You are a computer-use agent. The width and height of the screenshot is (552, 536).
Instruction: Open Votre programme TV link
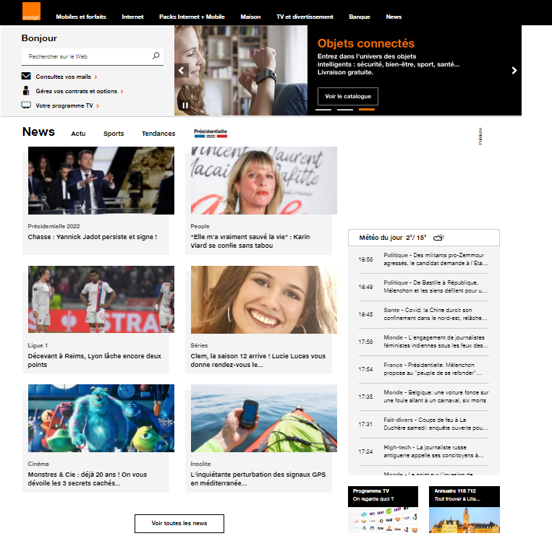pos(64,105)
